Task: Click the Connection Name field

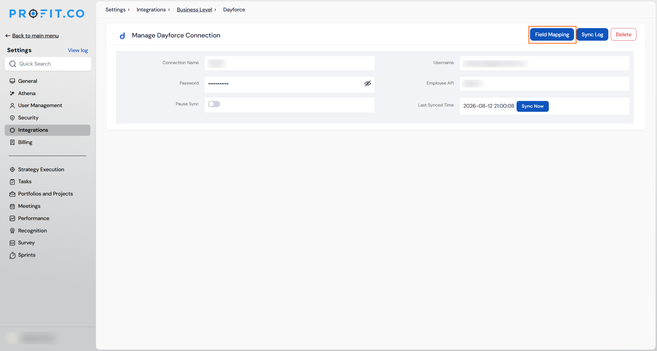Action: click(x=289, y=63)
